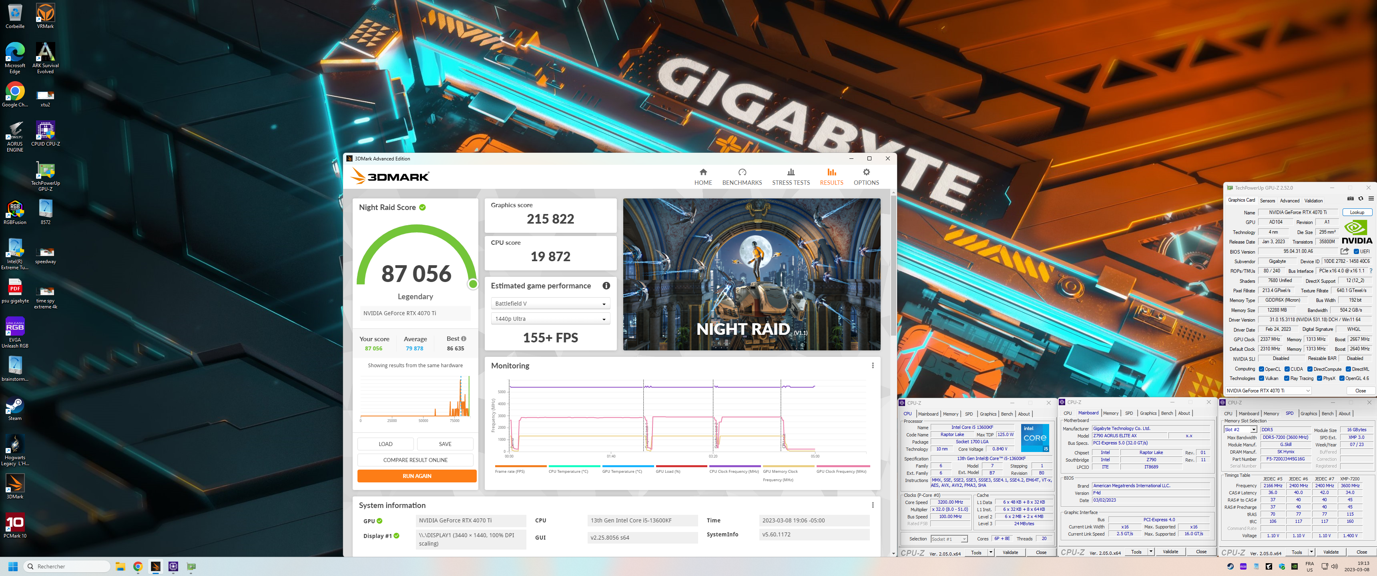The image size is (1377, 576).
Task: Open the EVGA Unleash RGB desktop icon
Action: pyautogui.click(x=15, y=332)
